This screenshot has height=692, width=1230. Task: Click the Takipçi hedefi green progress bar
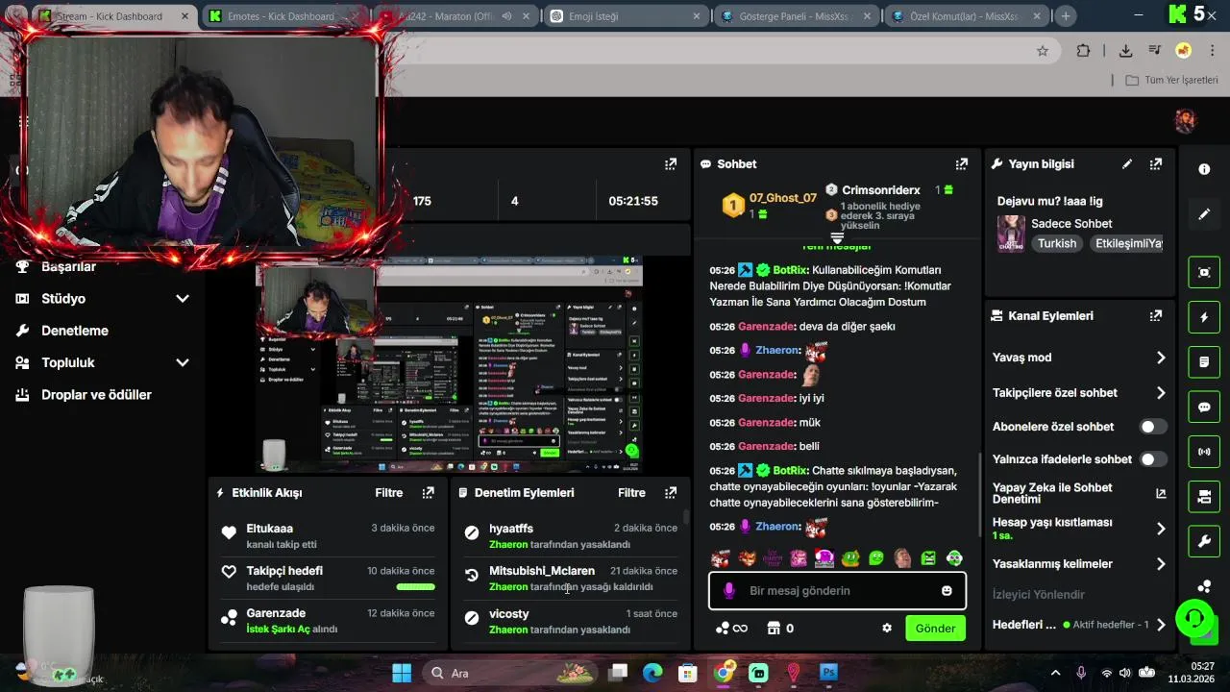[x=415, y=586]
